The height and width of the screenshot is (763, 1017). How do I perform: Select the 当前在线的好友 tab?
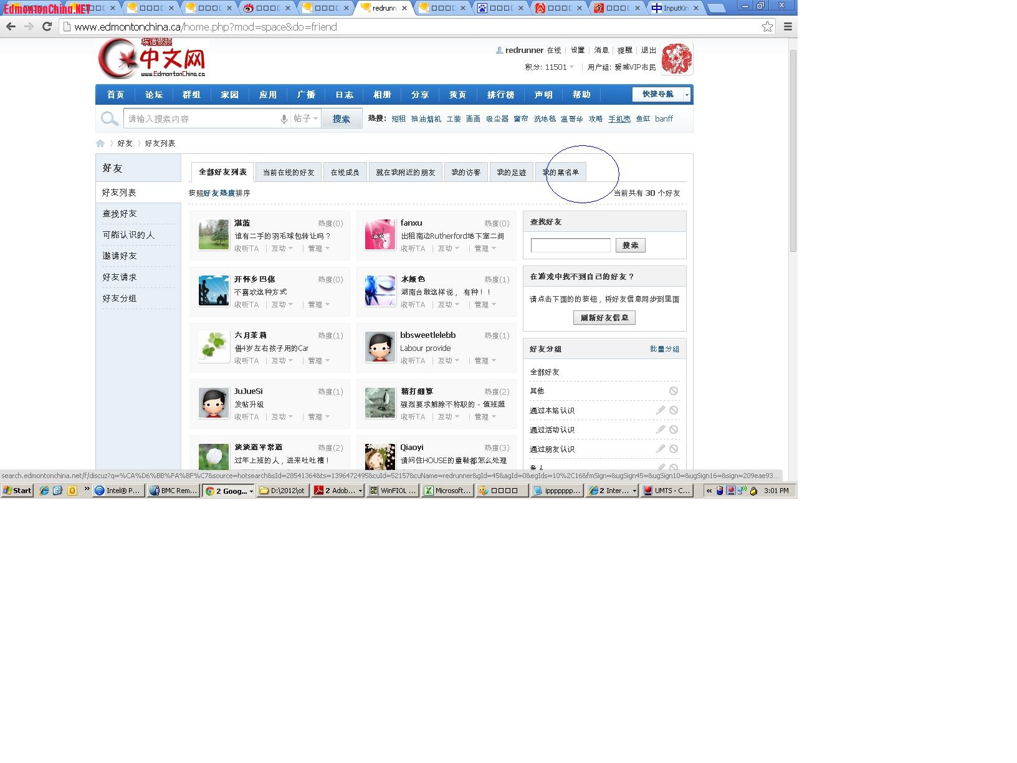pyautogui.click(x=289, y=173)
